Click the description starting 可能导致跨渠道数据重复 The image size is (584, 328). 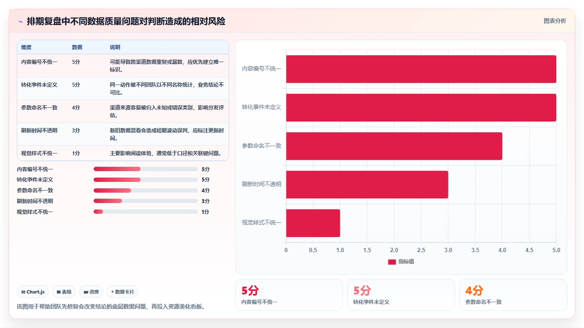(x=167, y=66)
